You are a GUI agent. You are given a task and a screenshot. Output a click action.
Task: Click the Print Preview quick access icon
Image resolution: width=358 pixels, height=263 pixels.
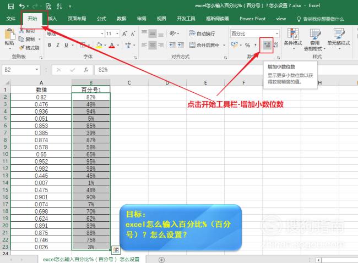(48, 6)
